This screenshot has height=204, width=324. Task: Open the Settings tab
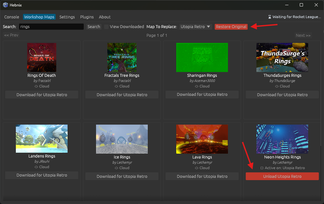[67, 17]
